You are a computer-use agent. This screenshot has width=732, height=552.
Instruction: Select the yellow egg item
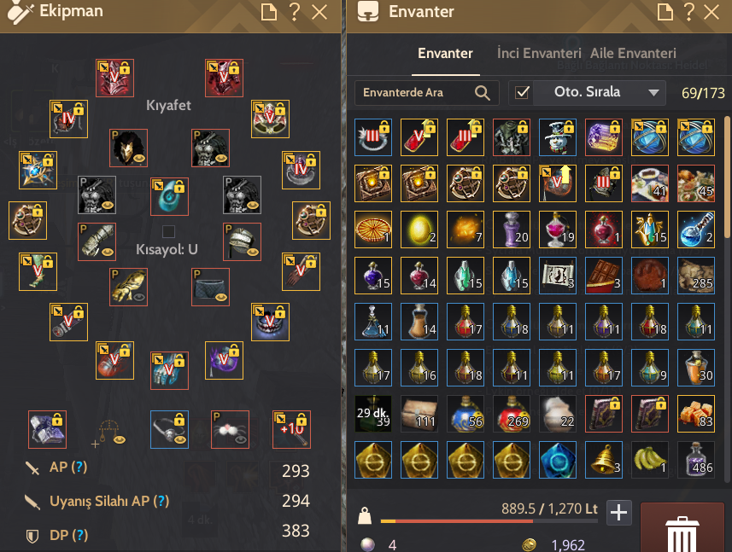pyautogui.click(x=419, y=230)
